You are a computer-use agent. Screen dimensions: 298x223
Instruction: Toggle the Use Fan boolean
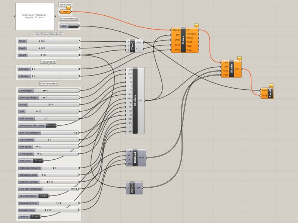tap(35, 216)
